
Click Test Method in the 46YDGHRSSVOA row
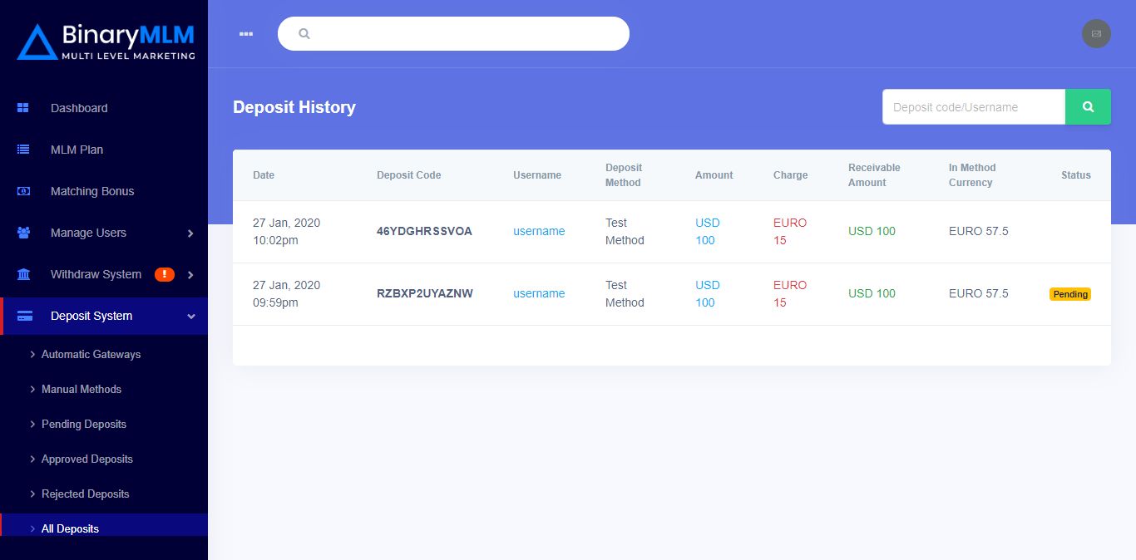click(625, 232)
